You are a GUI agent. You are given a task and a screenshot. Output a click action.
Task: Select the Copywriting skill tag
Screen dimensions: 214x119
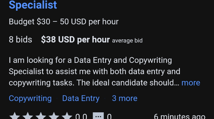pyautogui.click(x=30, y=98)
